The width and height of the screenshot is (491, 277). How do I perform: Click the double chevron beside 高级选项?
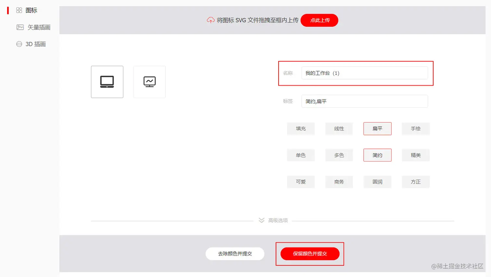pyautogui.click(x=261, y=220)
